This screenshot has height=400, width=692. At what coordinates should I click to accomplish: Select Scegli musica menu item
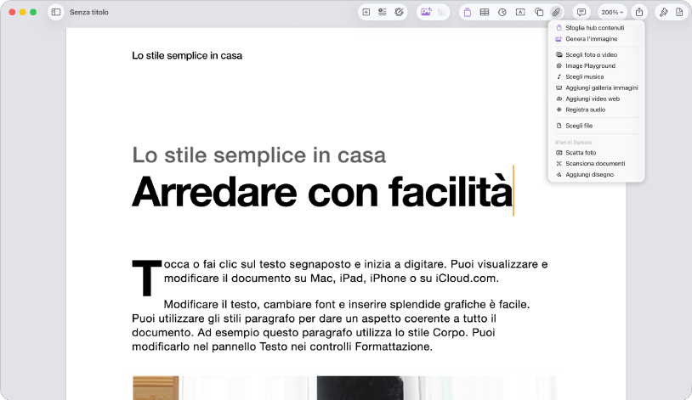point(596,76)
